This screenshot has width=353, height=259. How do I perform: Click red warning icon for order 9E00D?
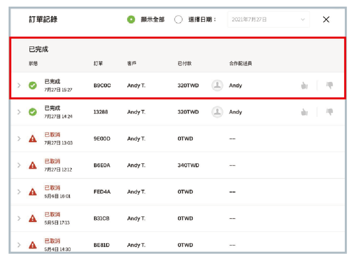(33, 139)
